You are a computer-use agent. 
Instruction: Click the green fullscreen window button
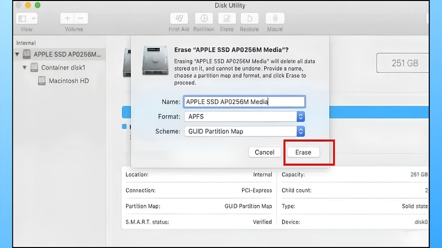(38, 5)
